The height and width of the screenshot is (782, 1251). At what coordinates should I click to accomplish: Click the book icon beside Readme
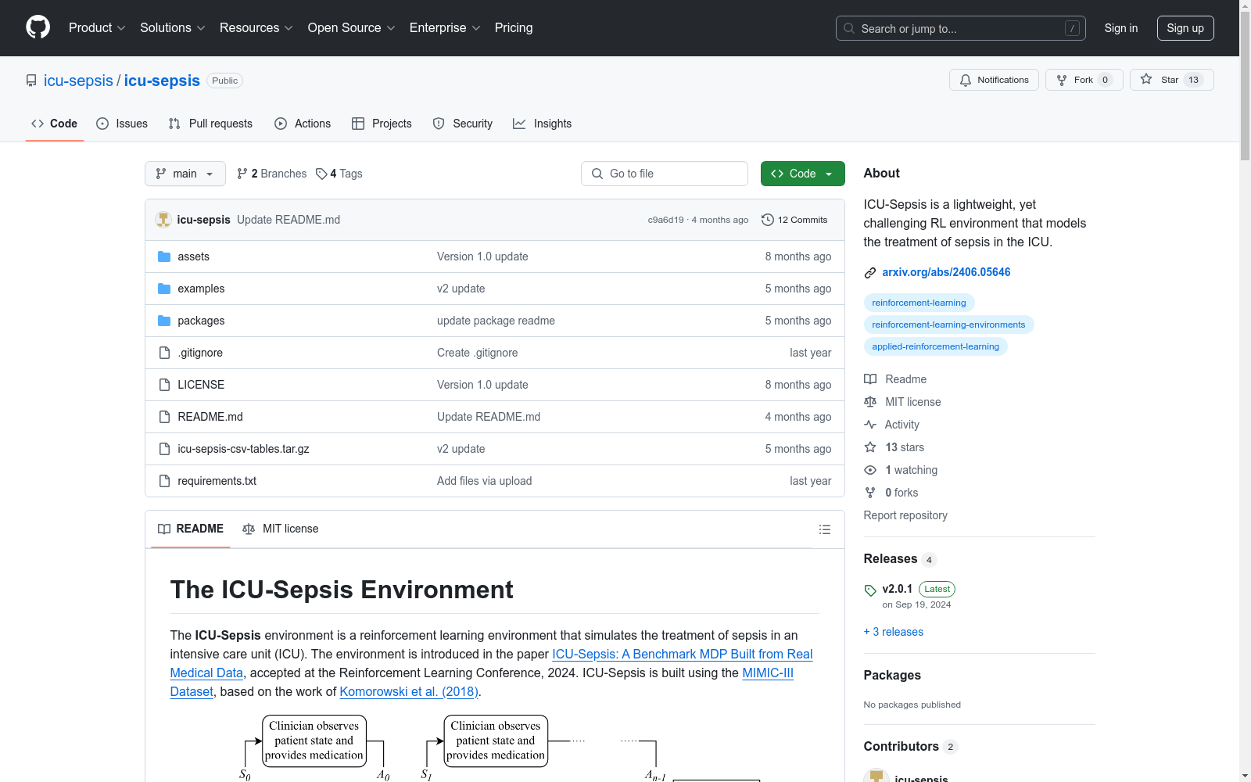click(870, 379)
